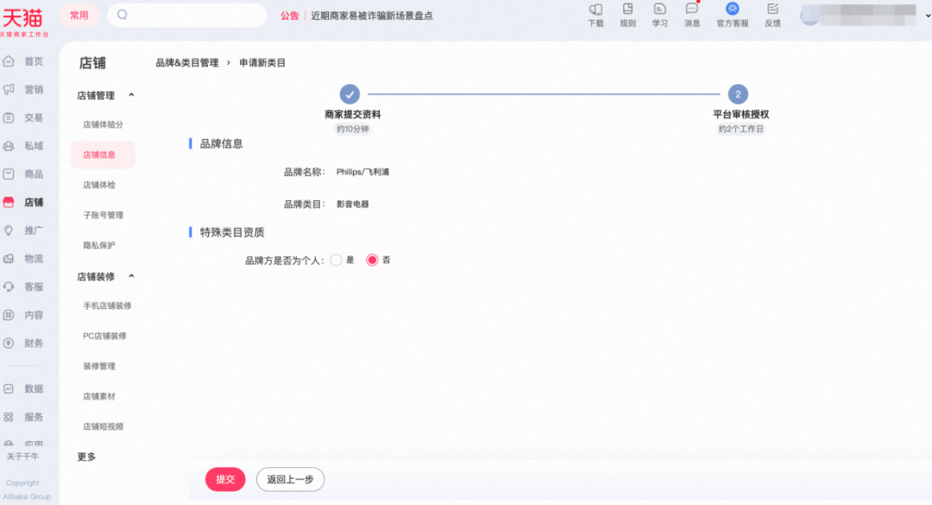Screen dimensions: 932x505
Task: Open the 规则 rules icon
Action: click(627, 9)
